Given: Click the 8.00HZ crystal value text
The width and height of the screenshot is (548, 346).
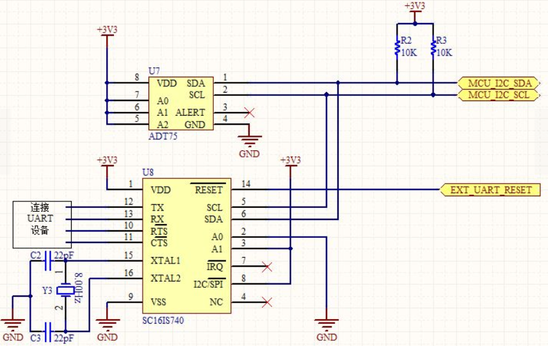Looking at the screenshot, I should click(x=79, y=288).
